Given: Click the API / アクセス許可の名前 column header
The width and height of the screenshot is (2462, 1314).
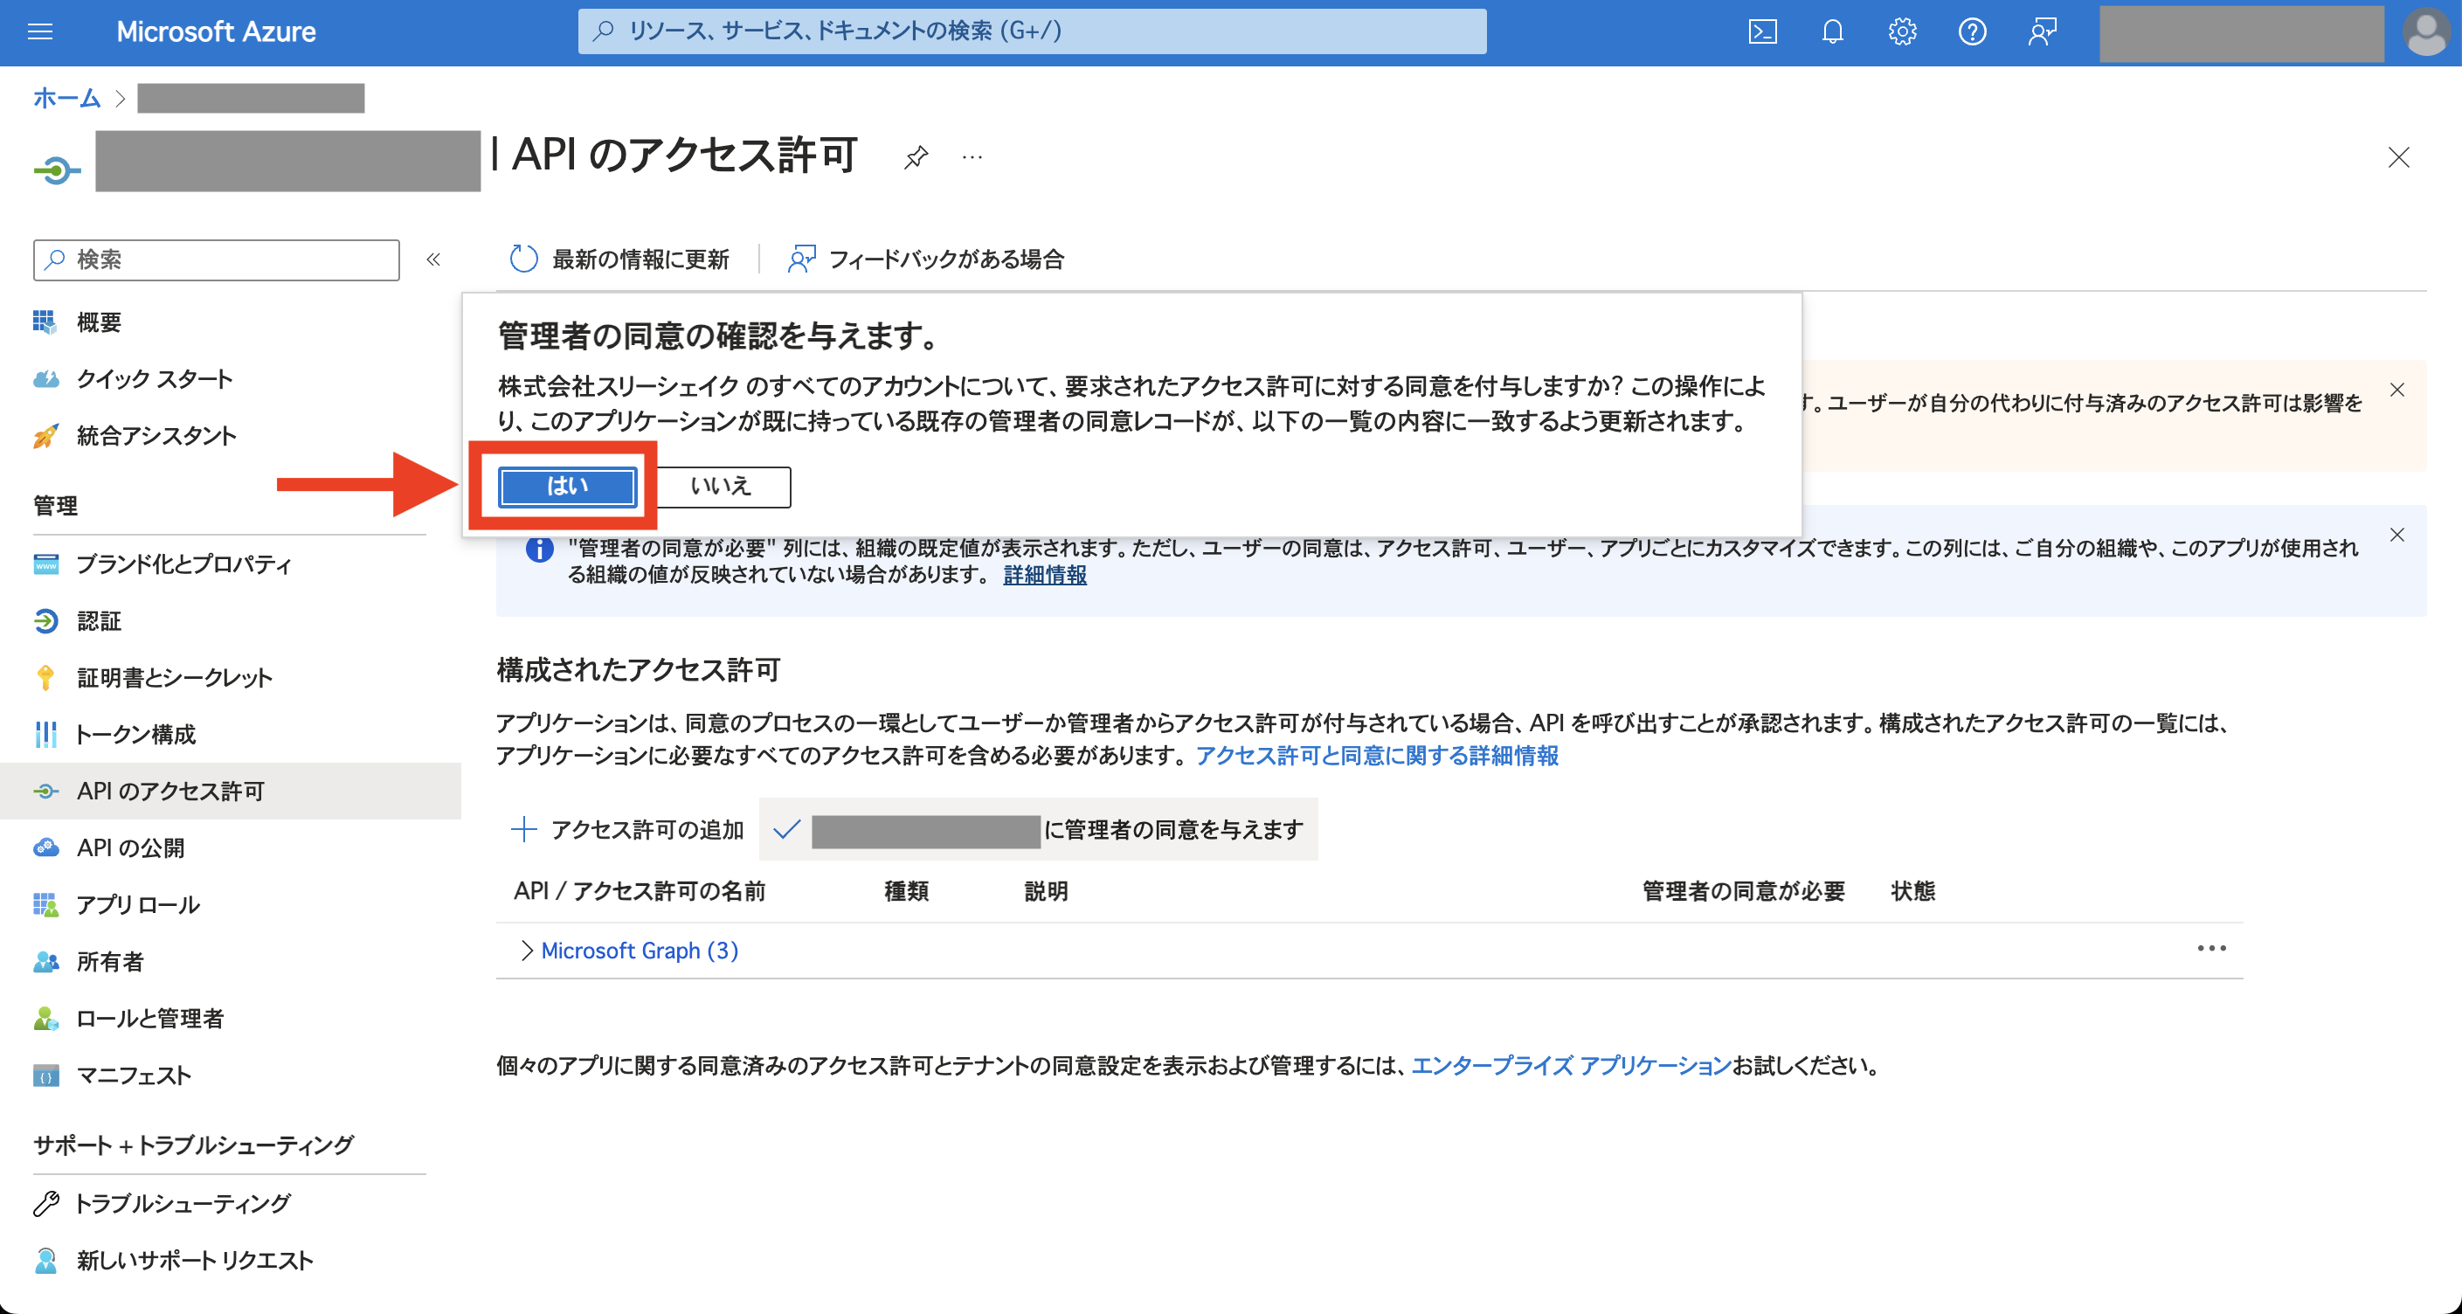Looking at the screenshot, I should pyautogui.click(x=640, y=892).
